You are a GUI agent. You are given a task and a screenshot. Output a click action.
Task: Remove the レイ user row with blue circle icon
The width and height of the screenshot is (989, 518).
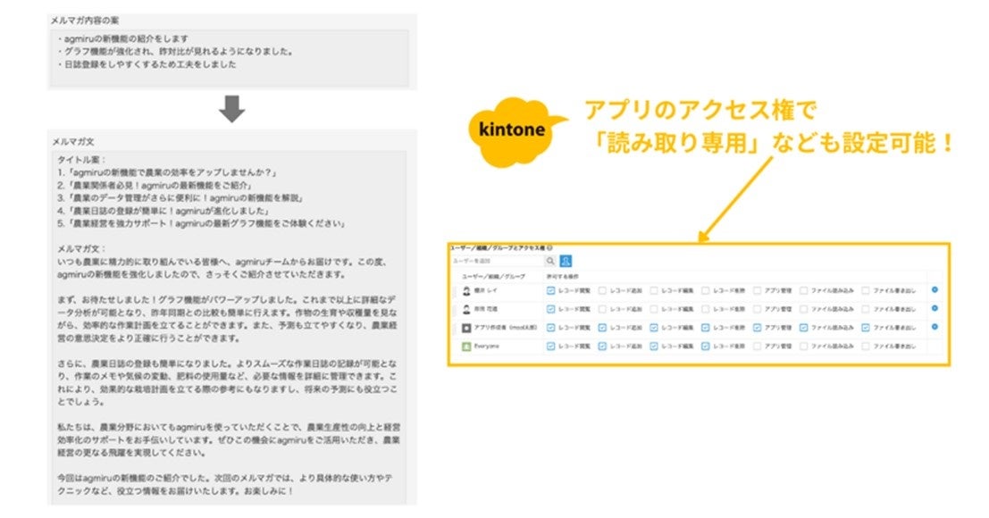[x=935, y=290]
